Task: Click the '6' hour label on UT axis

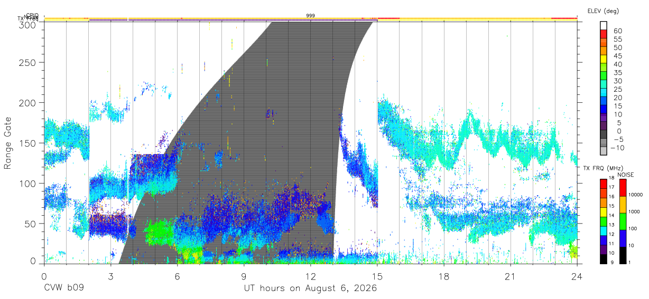Action: [x=177, y=276]
